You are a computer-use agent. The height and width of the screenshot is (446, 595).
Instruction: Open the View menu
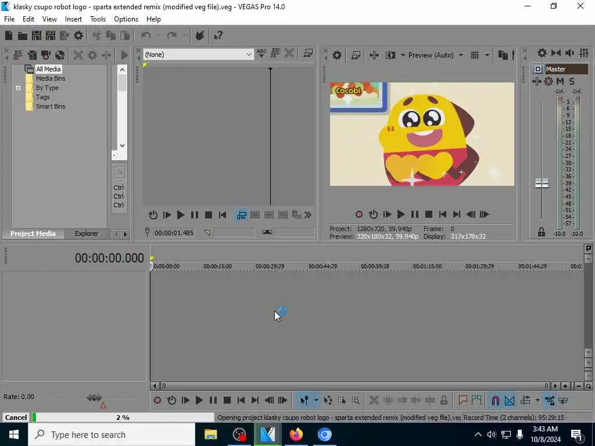pyautogui.click(x=49, y=19)
